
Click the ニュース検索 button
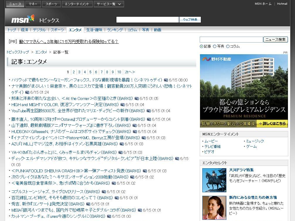275,40
